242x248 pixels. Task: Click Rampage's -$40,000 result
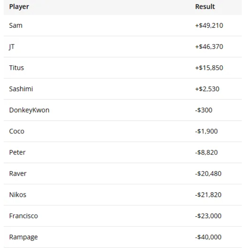(208, 237)
